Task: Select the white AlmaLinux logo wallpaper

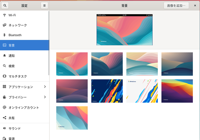Action: point(142,91)
